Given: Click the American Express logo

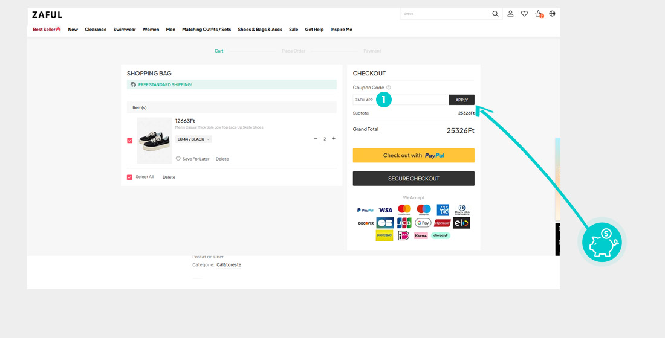Looking at the screenshot, I should click(443, 209).
